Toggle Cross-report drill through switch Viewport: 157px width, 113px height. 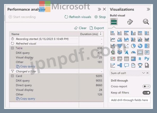pyautogui.click(x=146, y=86)
